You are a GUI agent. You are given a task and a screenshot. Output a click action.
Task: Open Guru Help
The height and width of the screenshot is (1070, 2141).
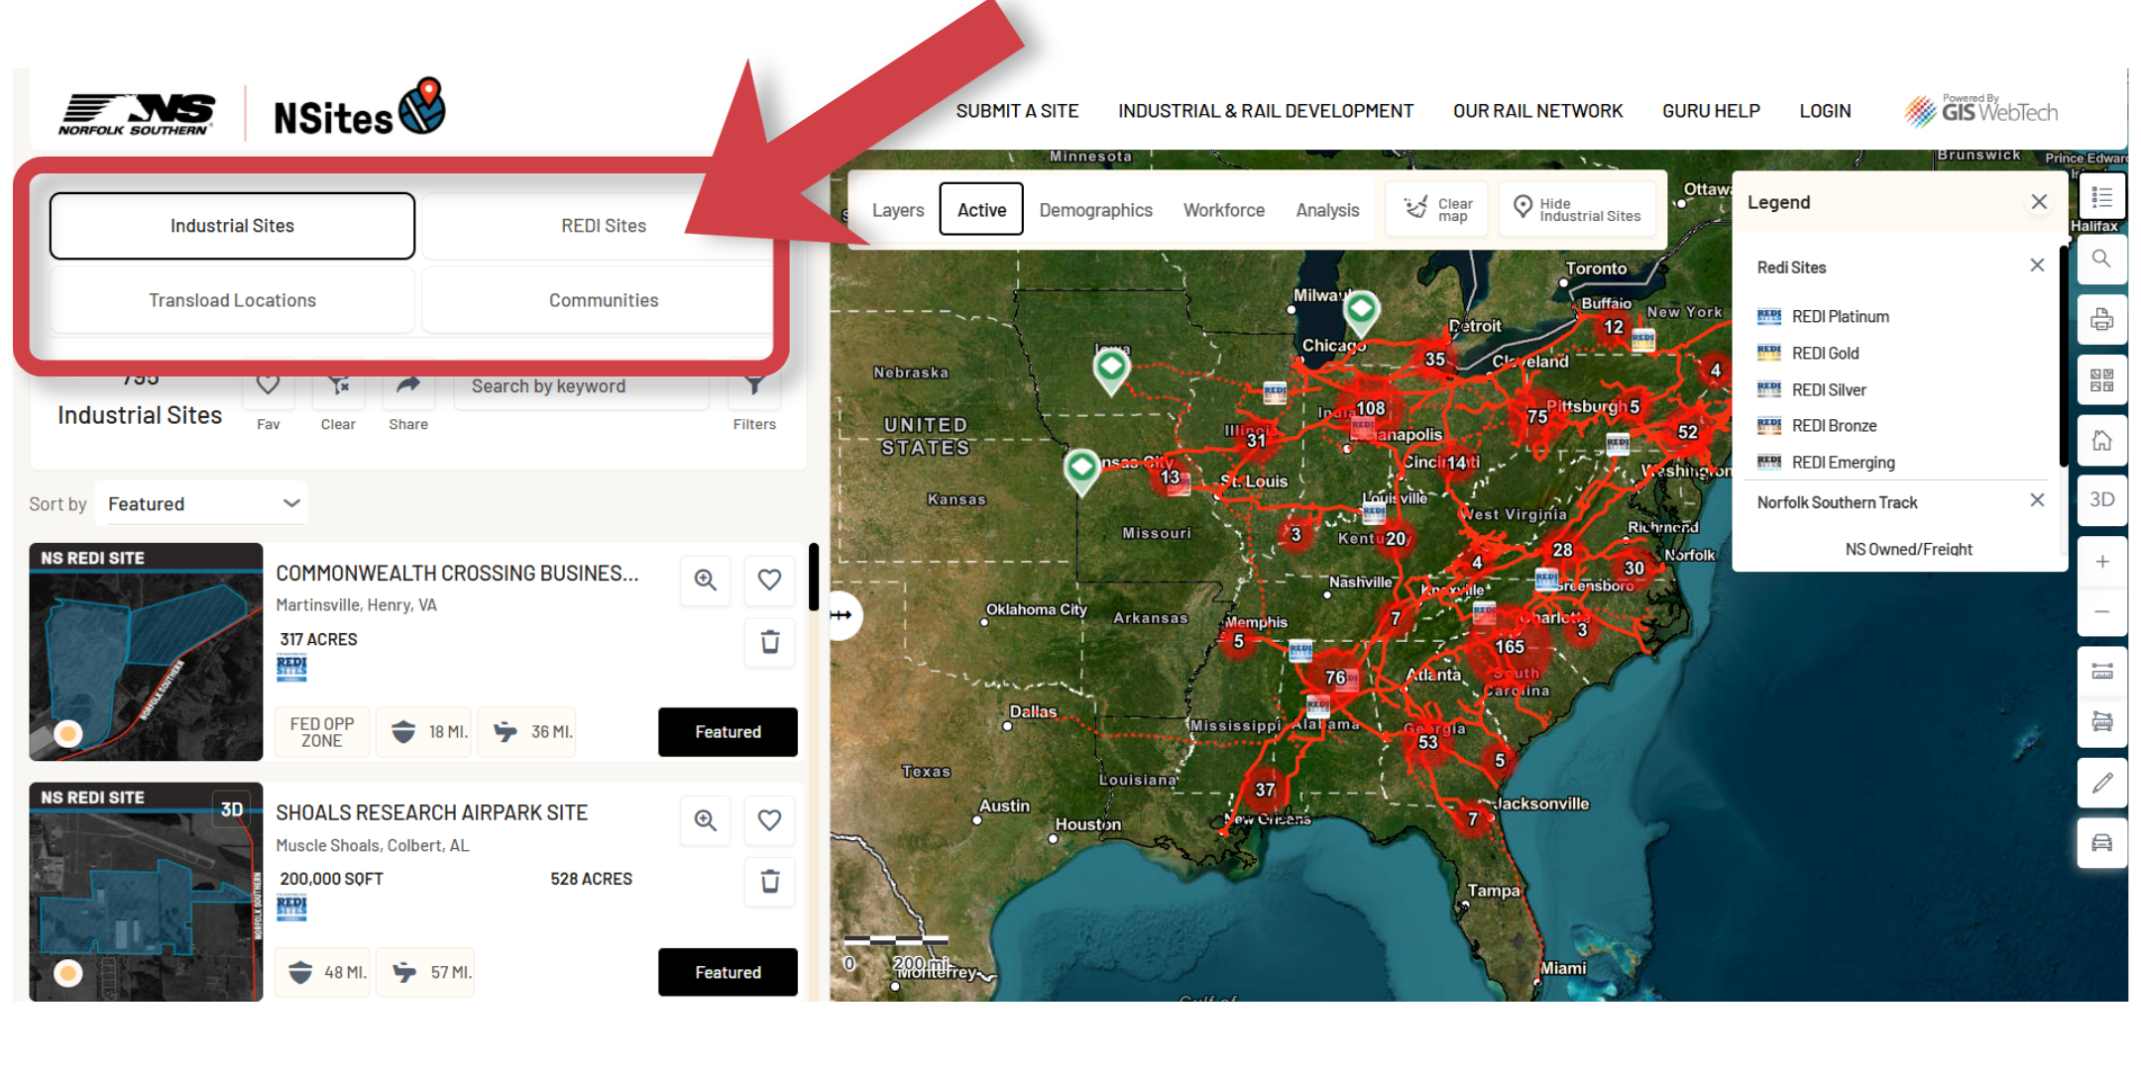tap(1711, 111)
